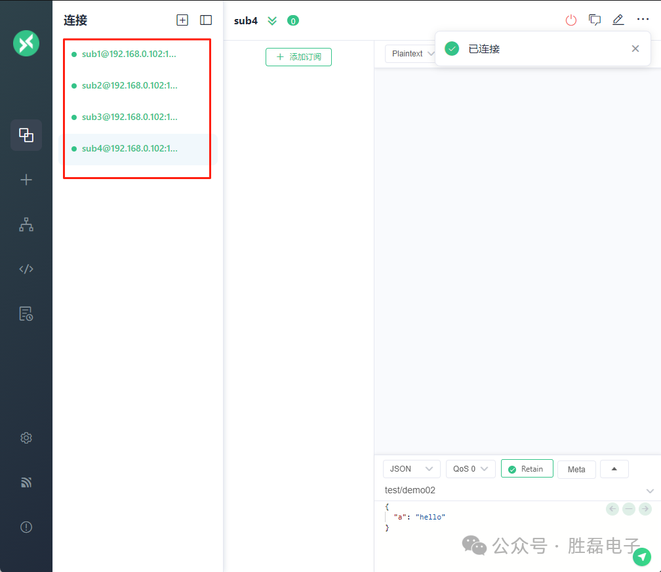This screenshot has width=661, height=572.
Task: Open new window icon in header
Action: [594, 20]
